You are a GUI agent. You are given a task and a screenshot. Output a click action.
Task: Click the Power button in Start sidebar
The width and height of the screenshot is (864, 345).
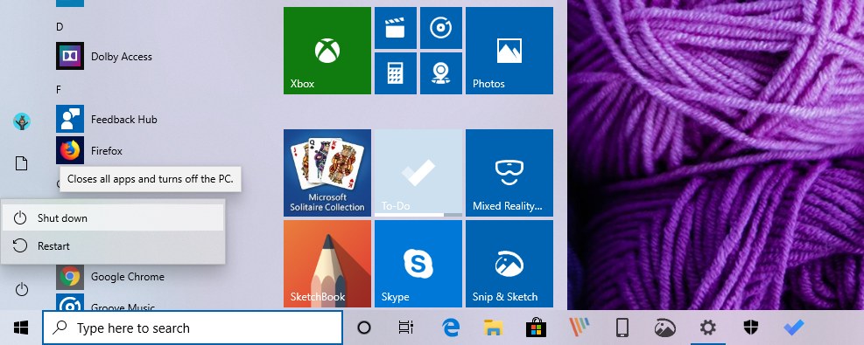[x=22, y=289]
